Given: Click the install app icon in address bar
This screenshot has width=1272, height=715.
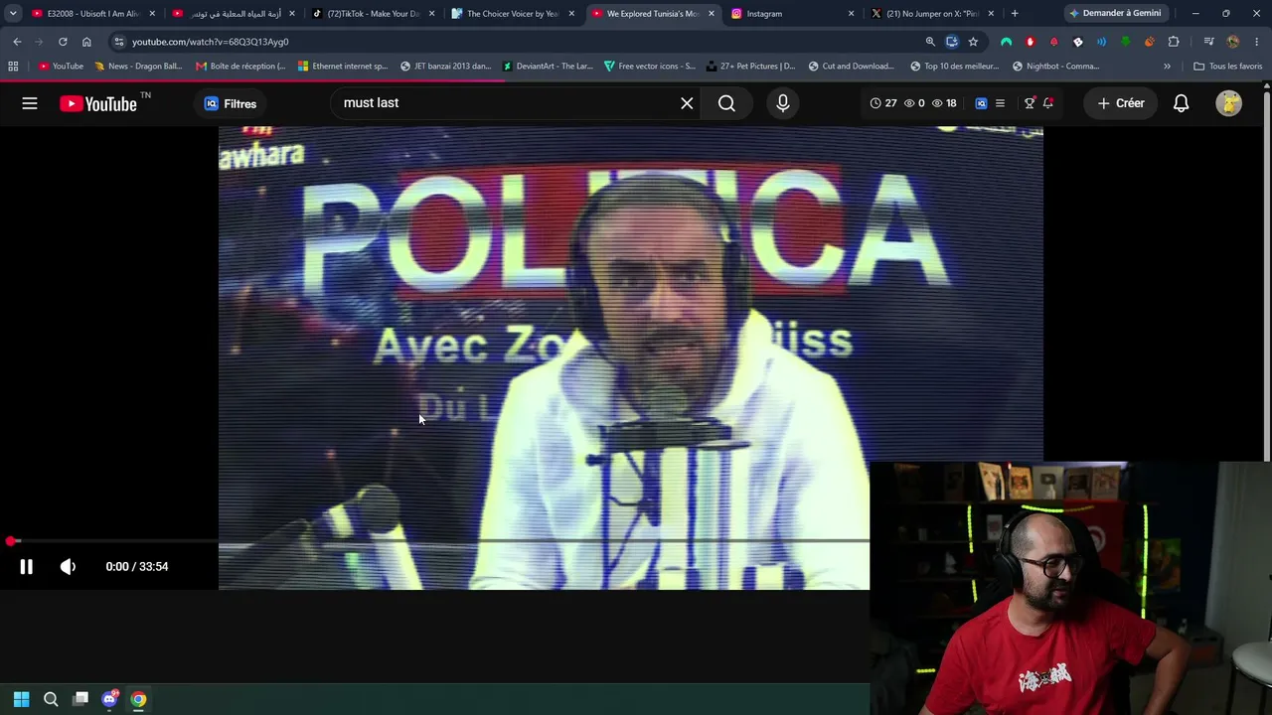Looking at the screenshot, I should tap(952, 42).
